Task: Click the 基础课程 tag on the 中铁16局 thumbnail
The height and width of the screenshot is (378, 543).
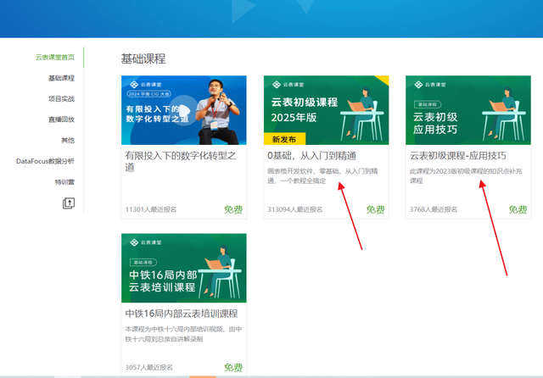Action: click(x=143, y=263)
